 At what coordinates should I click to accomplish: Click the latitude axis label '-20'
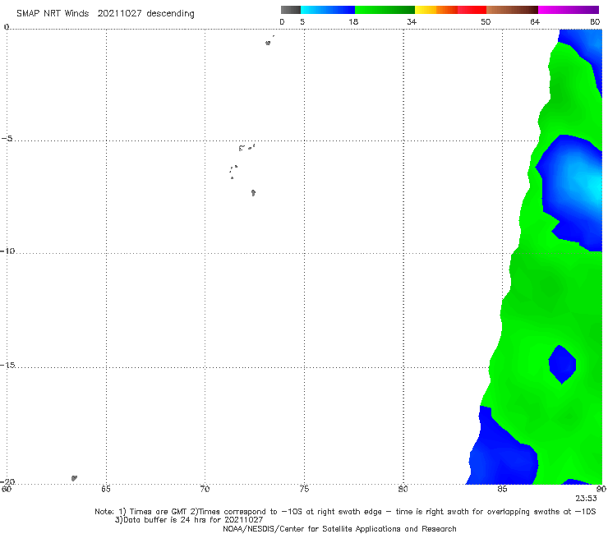coord(7,481)
